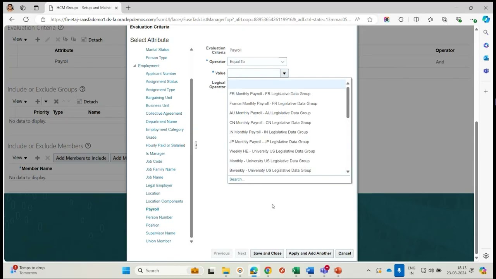Open View menu in Evaluation Criteria toolbar
Viewport: 496px width, 279px height.
20,40
